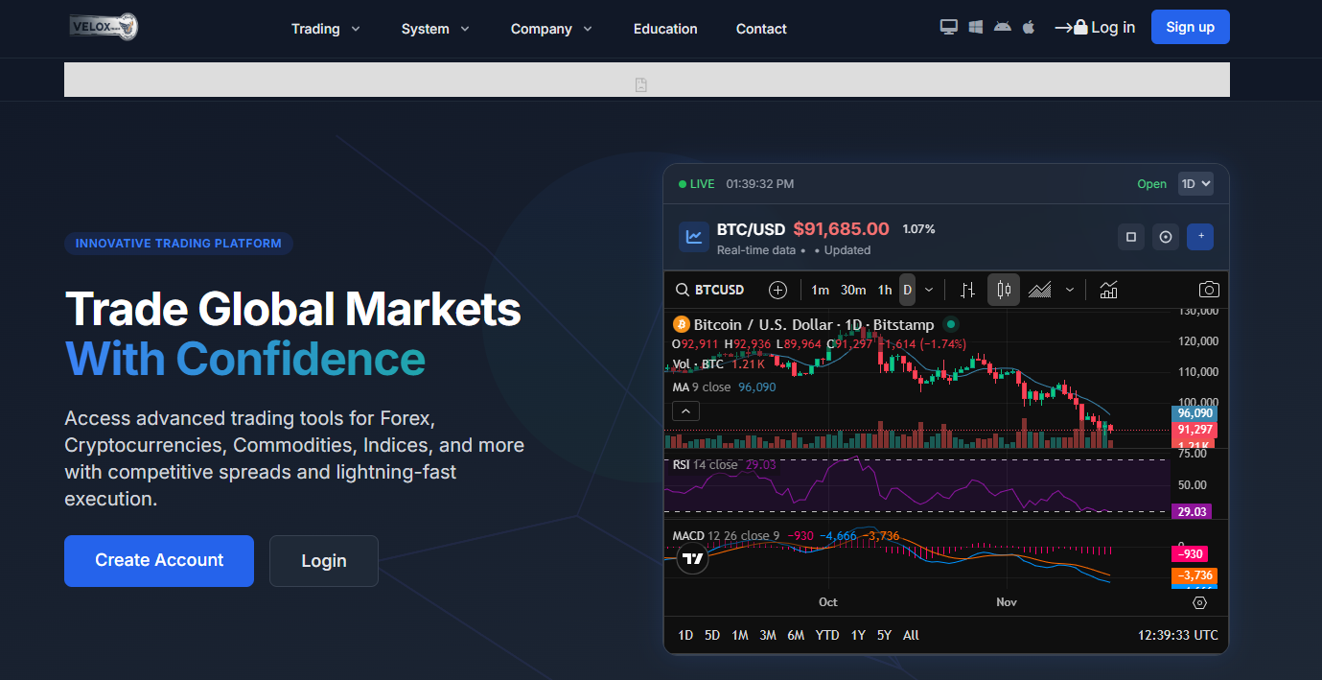Toggle the square fullscreen button beside BTC/USD
1322x680 pixels.
click(1131, 237)
